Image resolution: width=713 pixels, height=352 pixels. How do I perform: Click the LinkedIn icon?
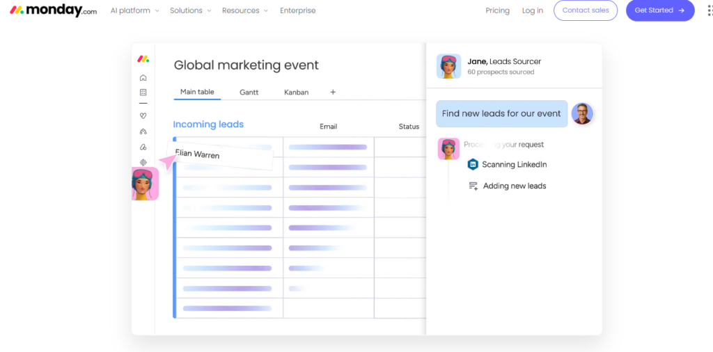tap(473, 164)
